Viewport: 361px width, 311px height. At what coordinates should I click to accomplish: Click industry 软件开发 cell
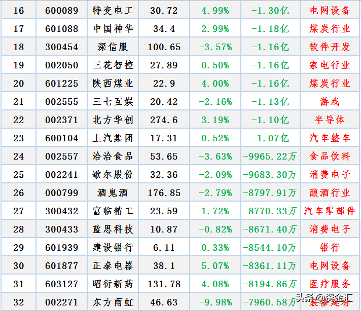coord(330,47)
